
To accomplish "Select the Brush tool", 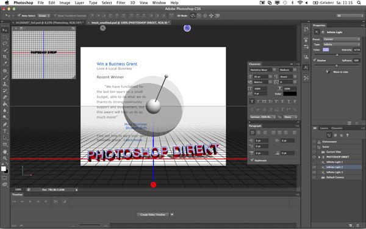I will [5, 77].
